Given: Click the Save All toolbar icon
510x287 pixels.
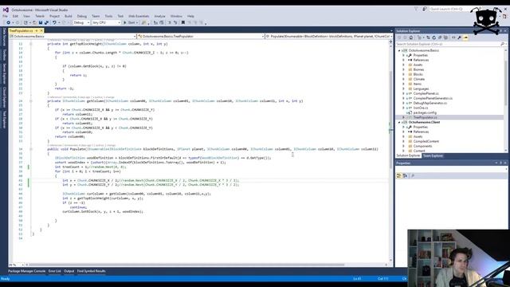Looking at the screenshot, I should coord(46,23).
